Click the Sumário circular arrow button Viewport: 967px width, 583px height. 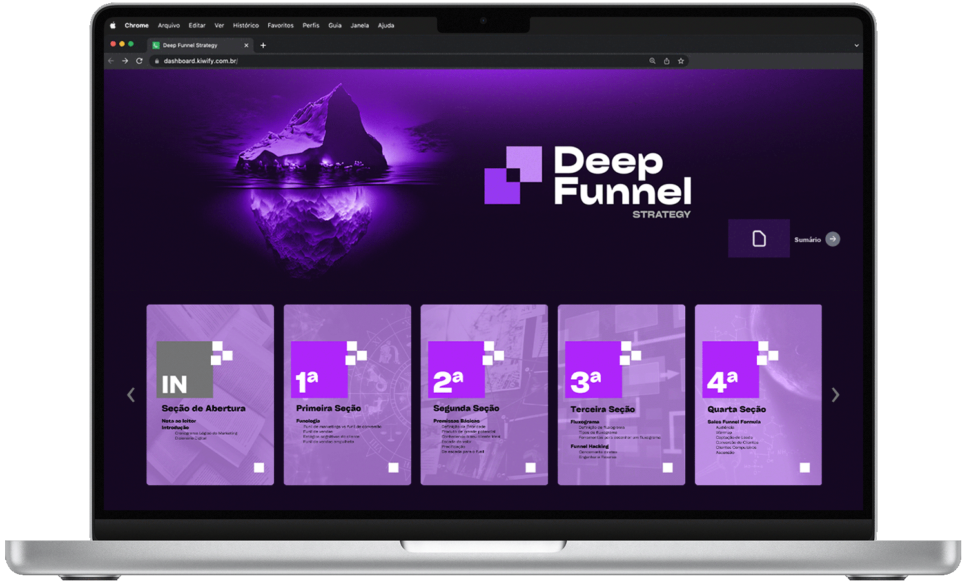coord(833,239)
